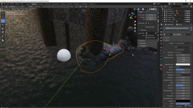Viewport: 193px width, 108px height.
Task: Switch to solid viewport shading
Action: click(152, 9)
